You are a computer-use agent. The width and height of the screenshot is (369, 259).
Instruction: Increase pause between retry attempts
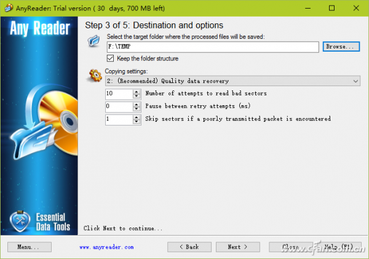click(137, 104)
